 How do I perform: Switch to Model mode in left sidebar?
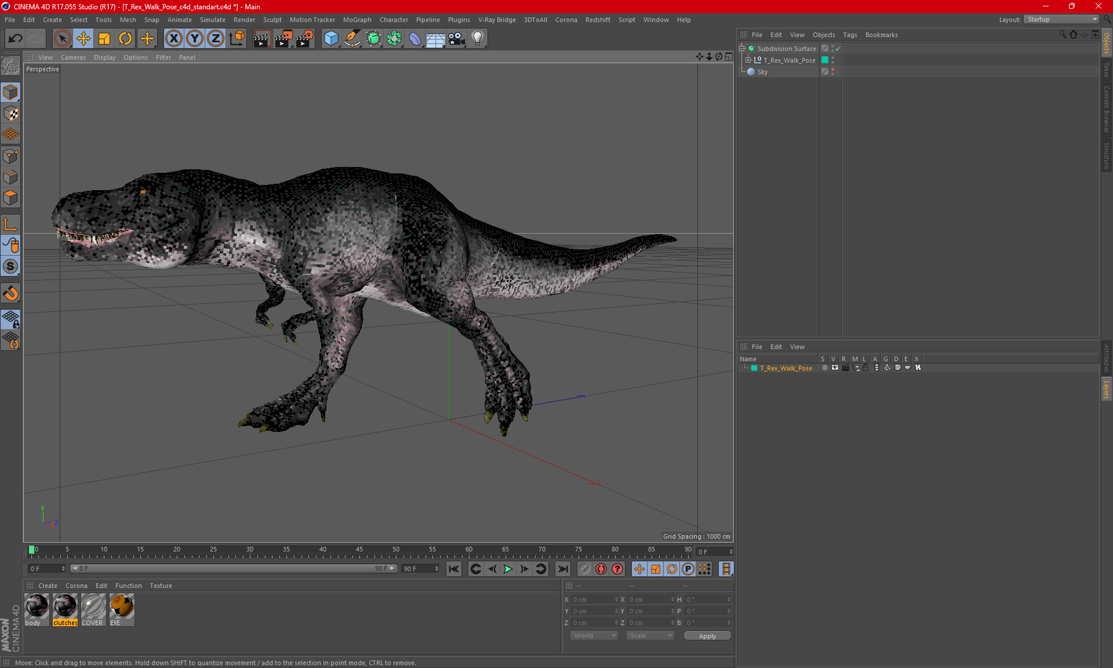[x=10, y=92]
